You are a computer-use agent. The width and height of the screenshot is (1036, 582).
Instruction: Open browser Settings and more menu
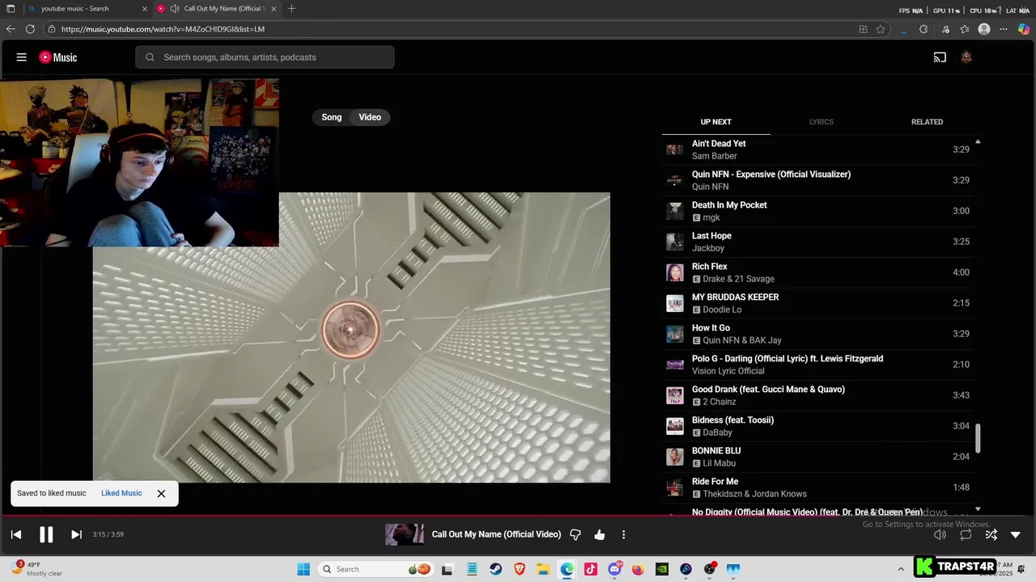1004,29
